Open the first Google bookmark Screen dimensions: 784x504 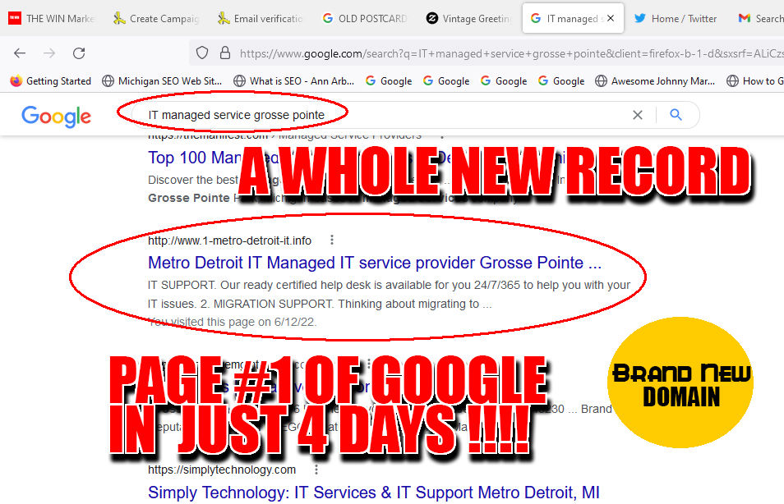[x=389, y=81]
